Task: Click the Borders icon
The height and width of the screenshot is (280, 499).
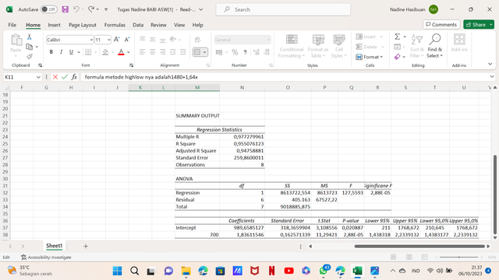Action: [x=88, y=52]
